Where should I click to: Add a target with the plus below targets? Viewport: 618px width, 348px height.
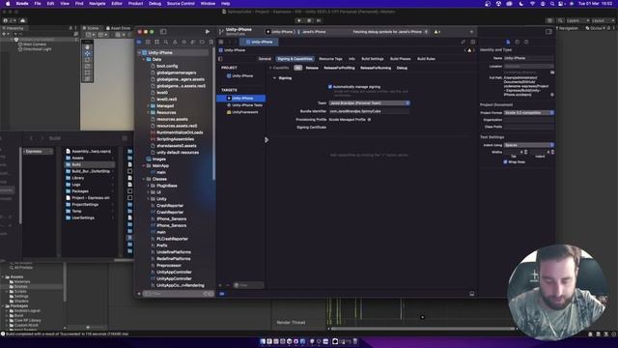[220, 285]
